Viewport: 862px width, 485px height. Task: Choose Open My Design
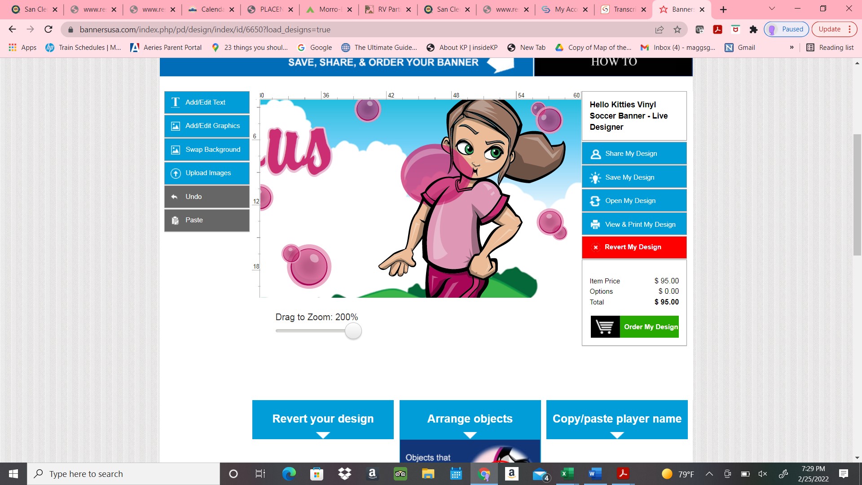point(634,201)
